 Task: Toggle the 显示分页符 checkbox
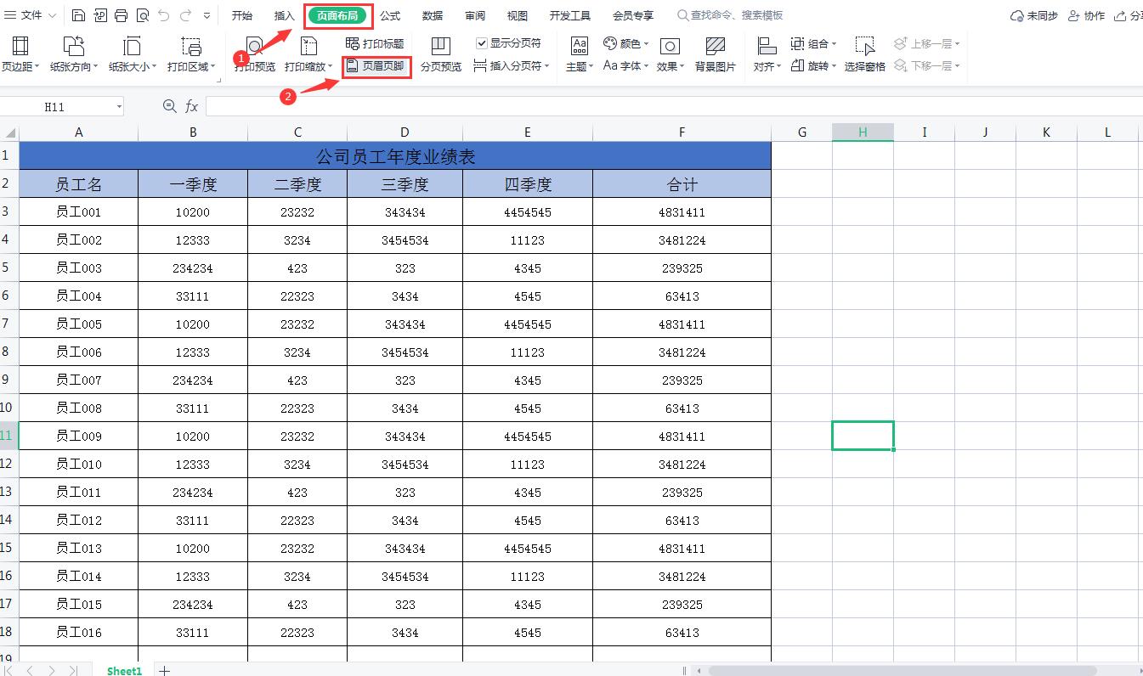(x=482, y=43)
